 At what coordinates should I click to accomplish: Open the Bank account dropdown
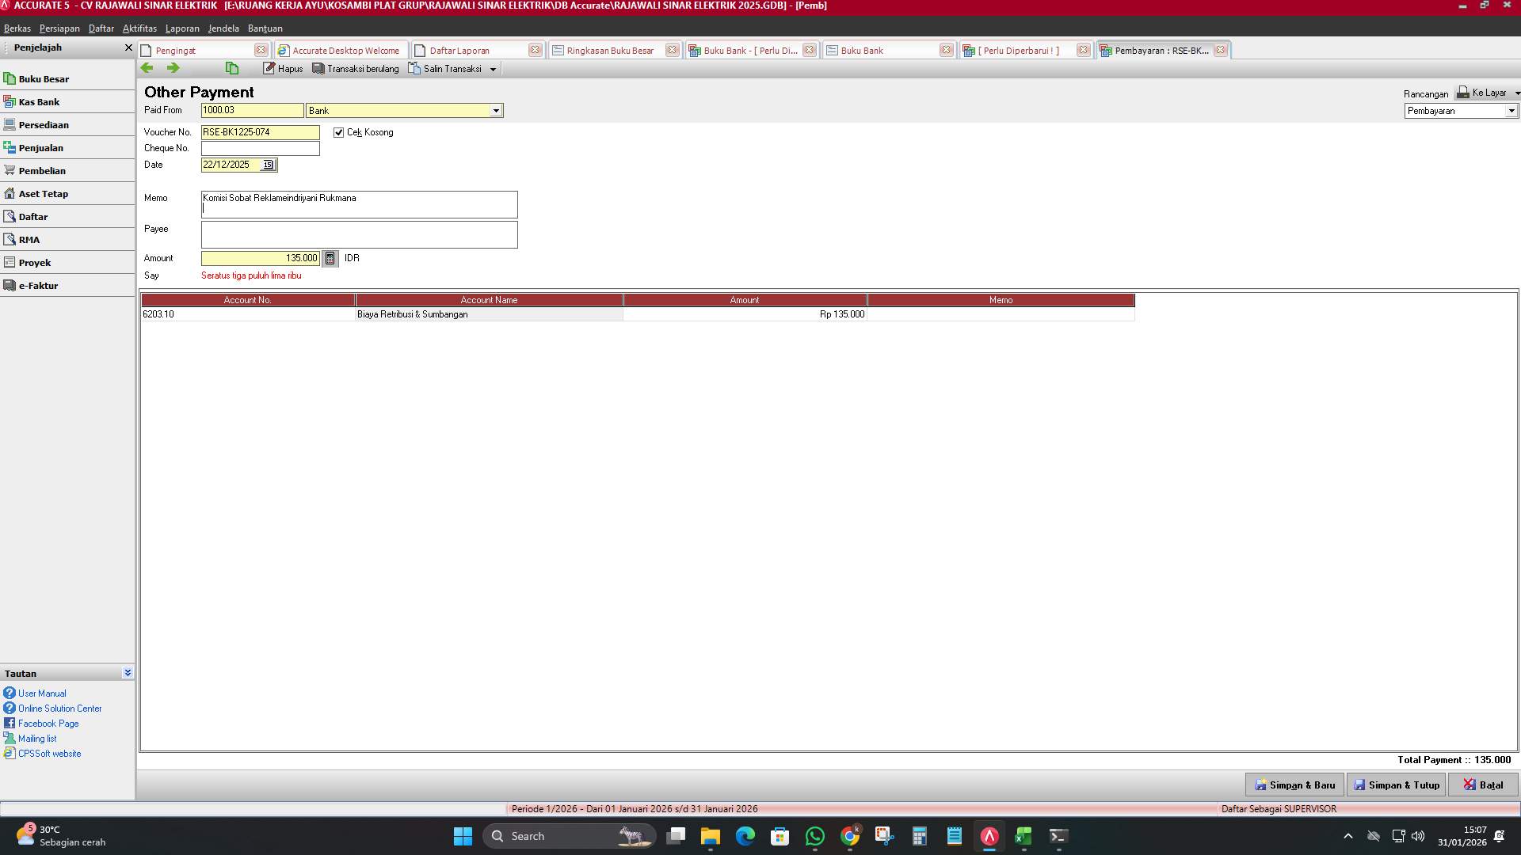click(497, 110)
